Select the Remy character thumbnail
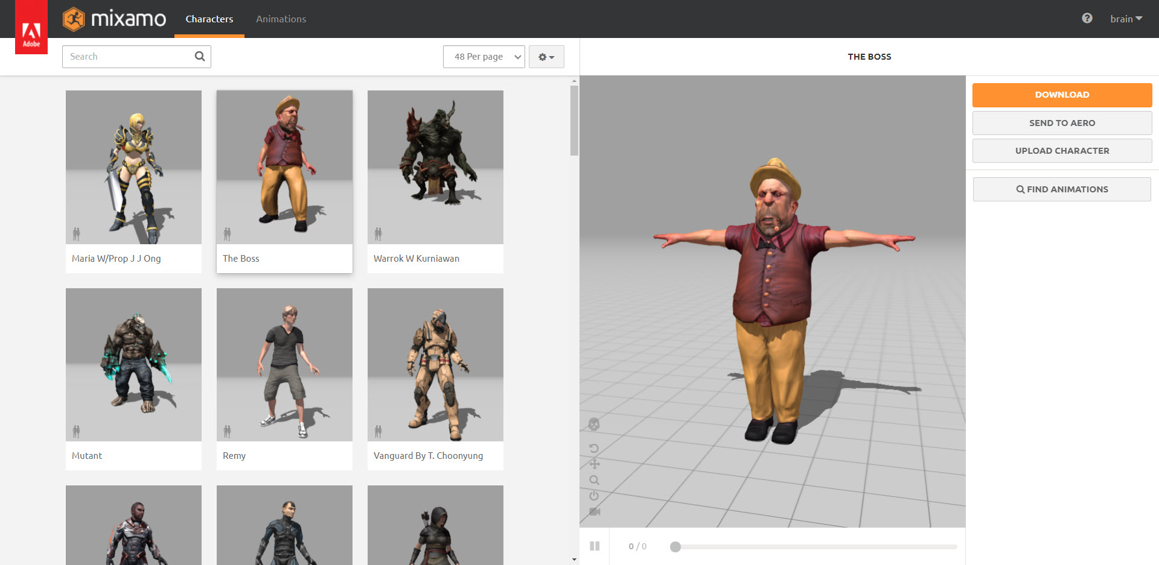 (x=284, y=365)
